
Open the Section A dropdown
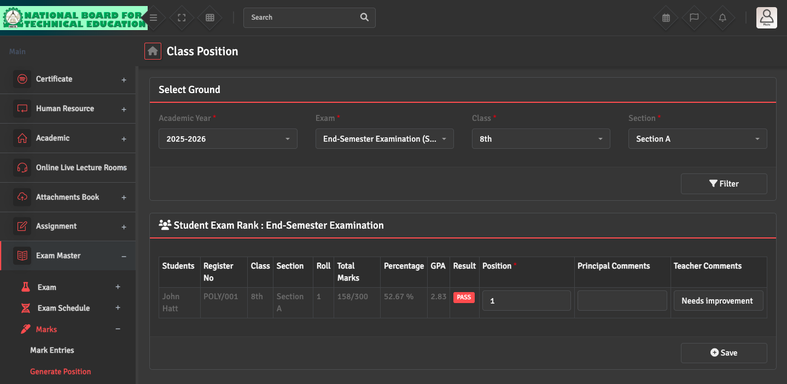coord(697,139)
